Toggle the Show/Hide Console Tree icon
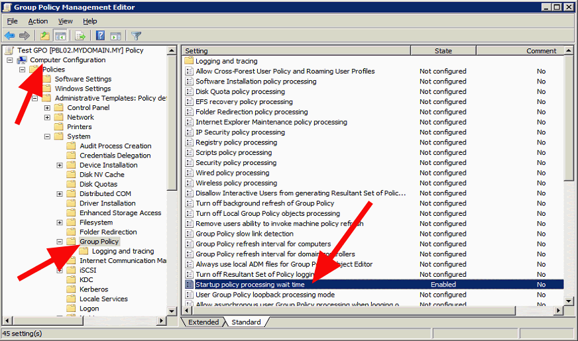 [60, 36]
